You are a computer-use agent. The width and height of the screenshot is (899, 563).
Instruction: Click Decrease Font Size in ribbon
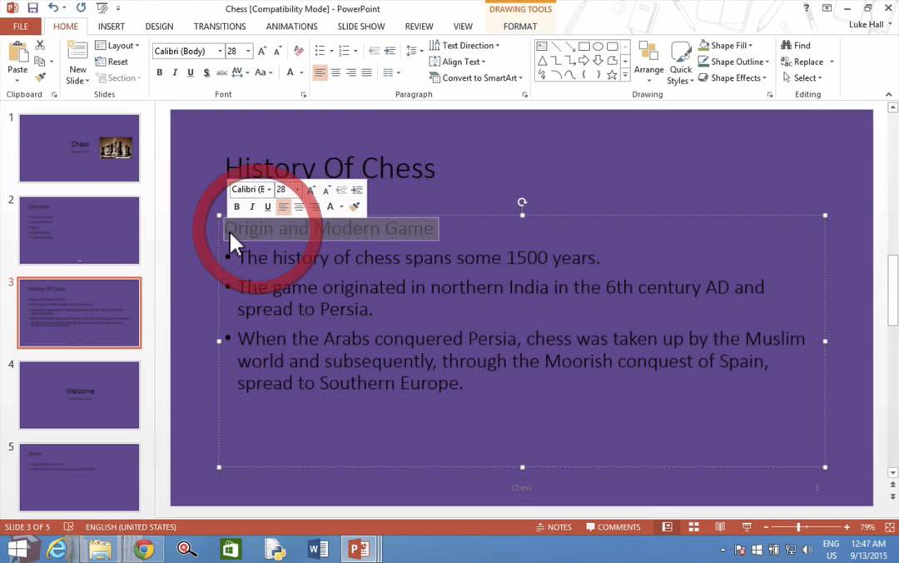277,51
